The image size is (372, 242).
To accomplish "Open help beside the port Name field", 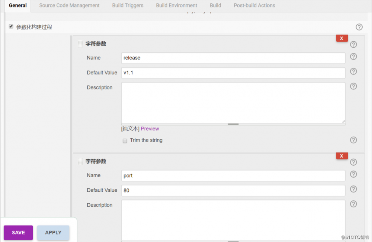I will [x=353, y=174].
